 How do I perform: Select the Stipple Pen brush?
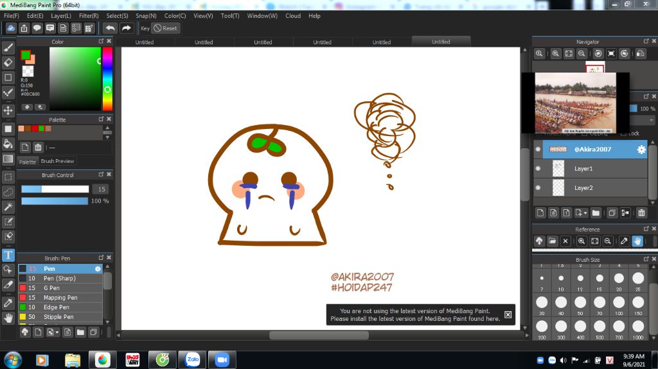tap(60, 317)
